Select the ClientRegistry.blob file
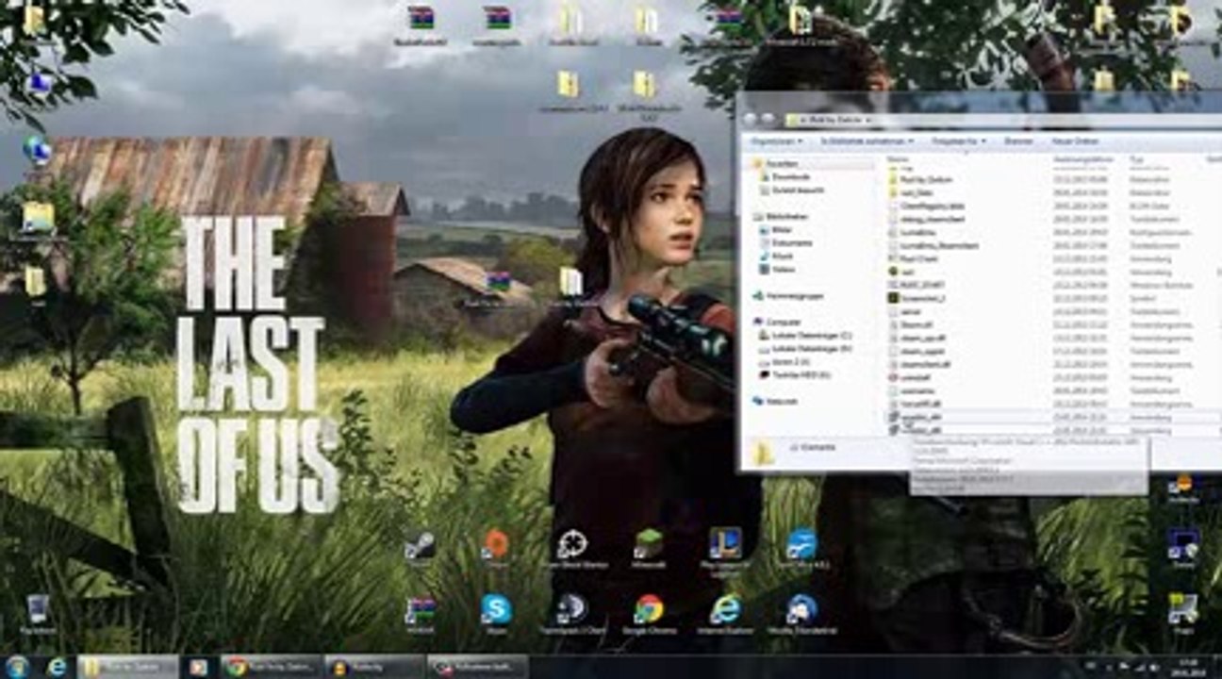This screenshot has height=679, width=1222. 927,205
